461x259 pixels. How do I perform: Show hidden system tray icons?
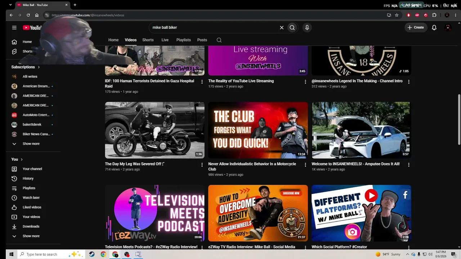[408, 254]
